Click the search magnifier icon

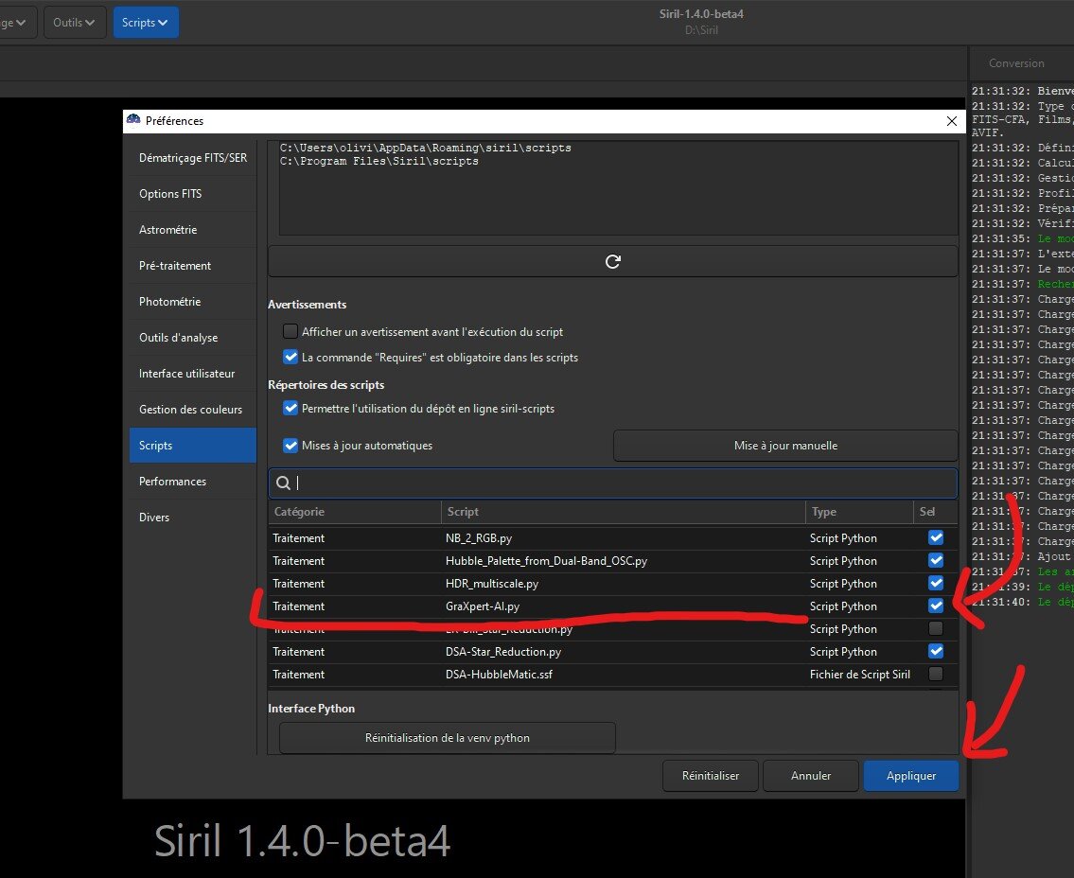click(x=283, y=483)
